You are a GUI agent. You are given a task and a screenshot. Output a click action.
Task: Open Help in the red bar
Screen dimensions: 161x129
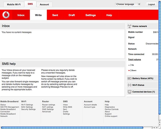(109, 15)
